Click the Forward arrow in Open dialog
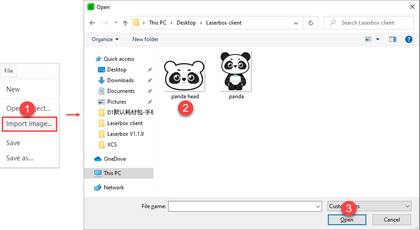 106,23
